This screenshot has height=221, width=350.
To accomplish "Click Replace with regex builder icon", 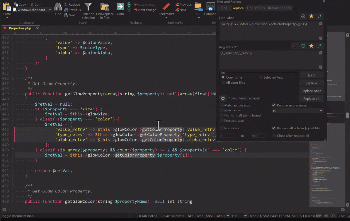I will [x=320, y=46].
